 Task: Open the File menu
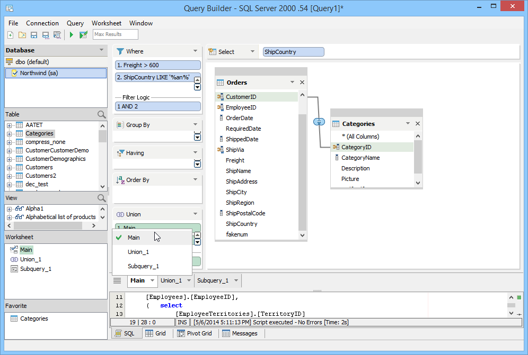(x=13, y=23)
